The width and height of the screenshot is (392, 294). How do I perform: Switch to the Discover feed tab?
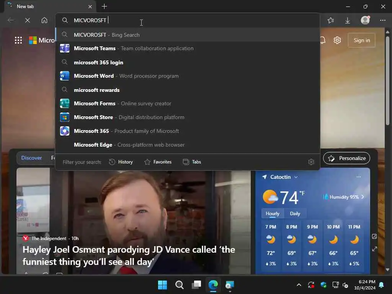(x=31, y=158)
